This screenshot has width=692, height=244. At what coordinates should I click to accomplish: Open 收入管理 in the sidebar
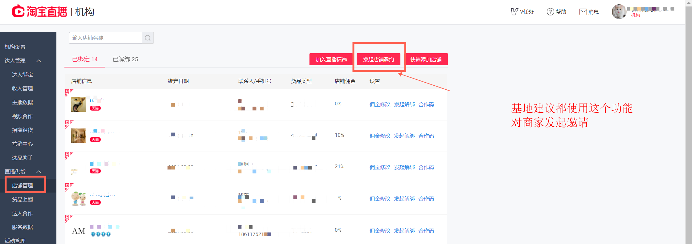(23, 88)
